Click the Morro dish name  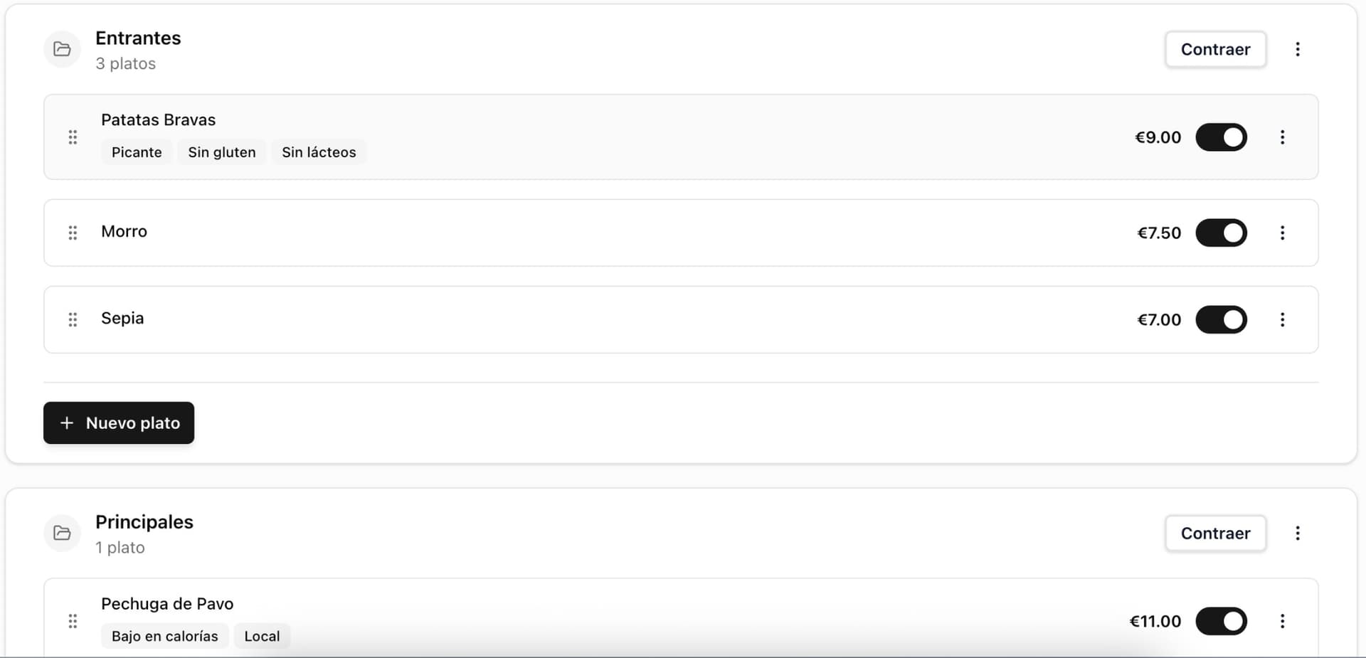click(x=124, y=231)
